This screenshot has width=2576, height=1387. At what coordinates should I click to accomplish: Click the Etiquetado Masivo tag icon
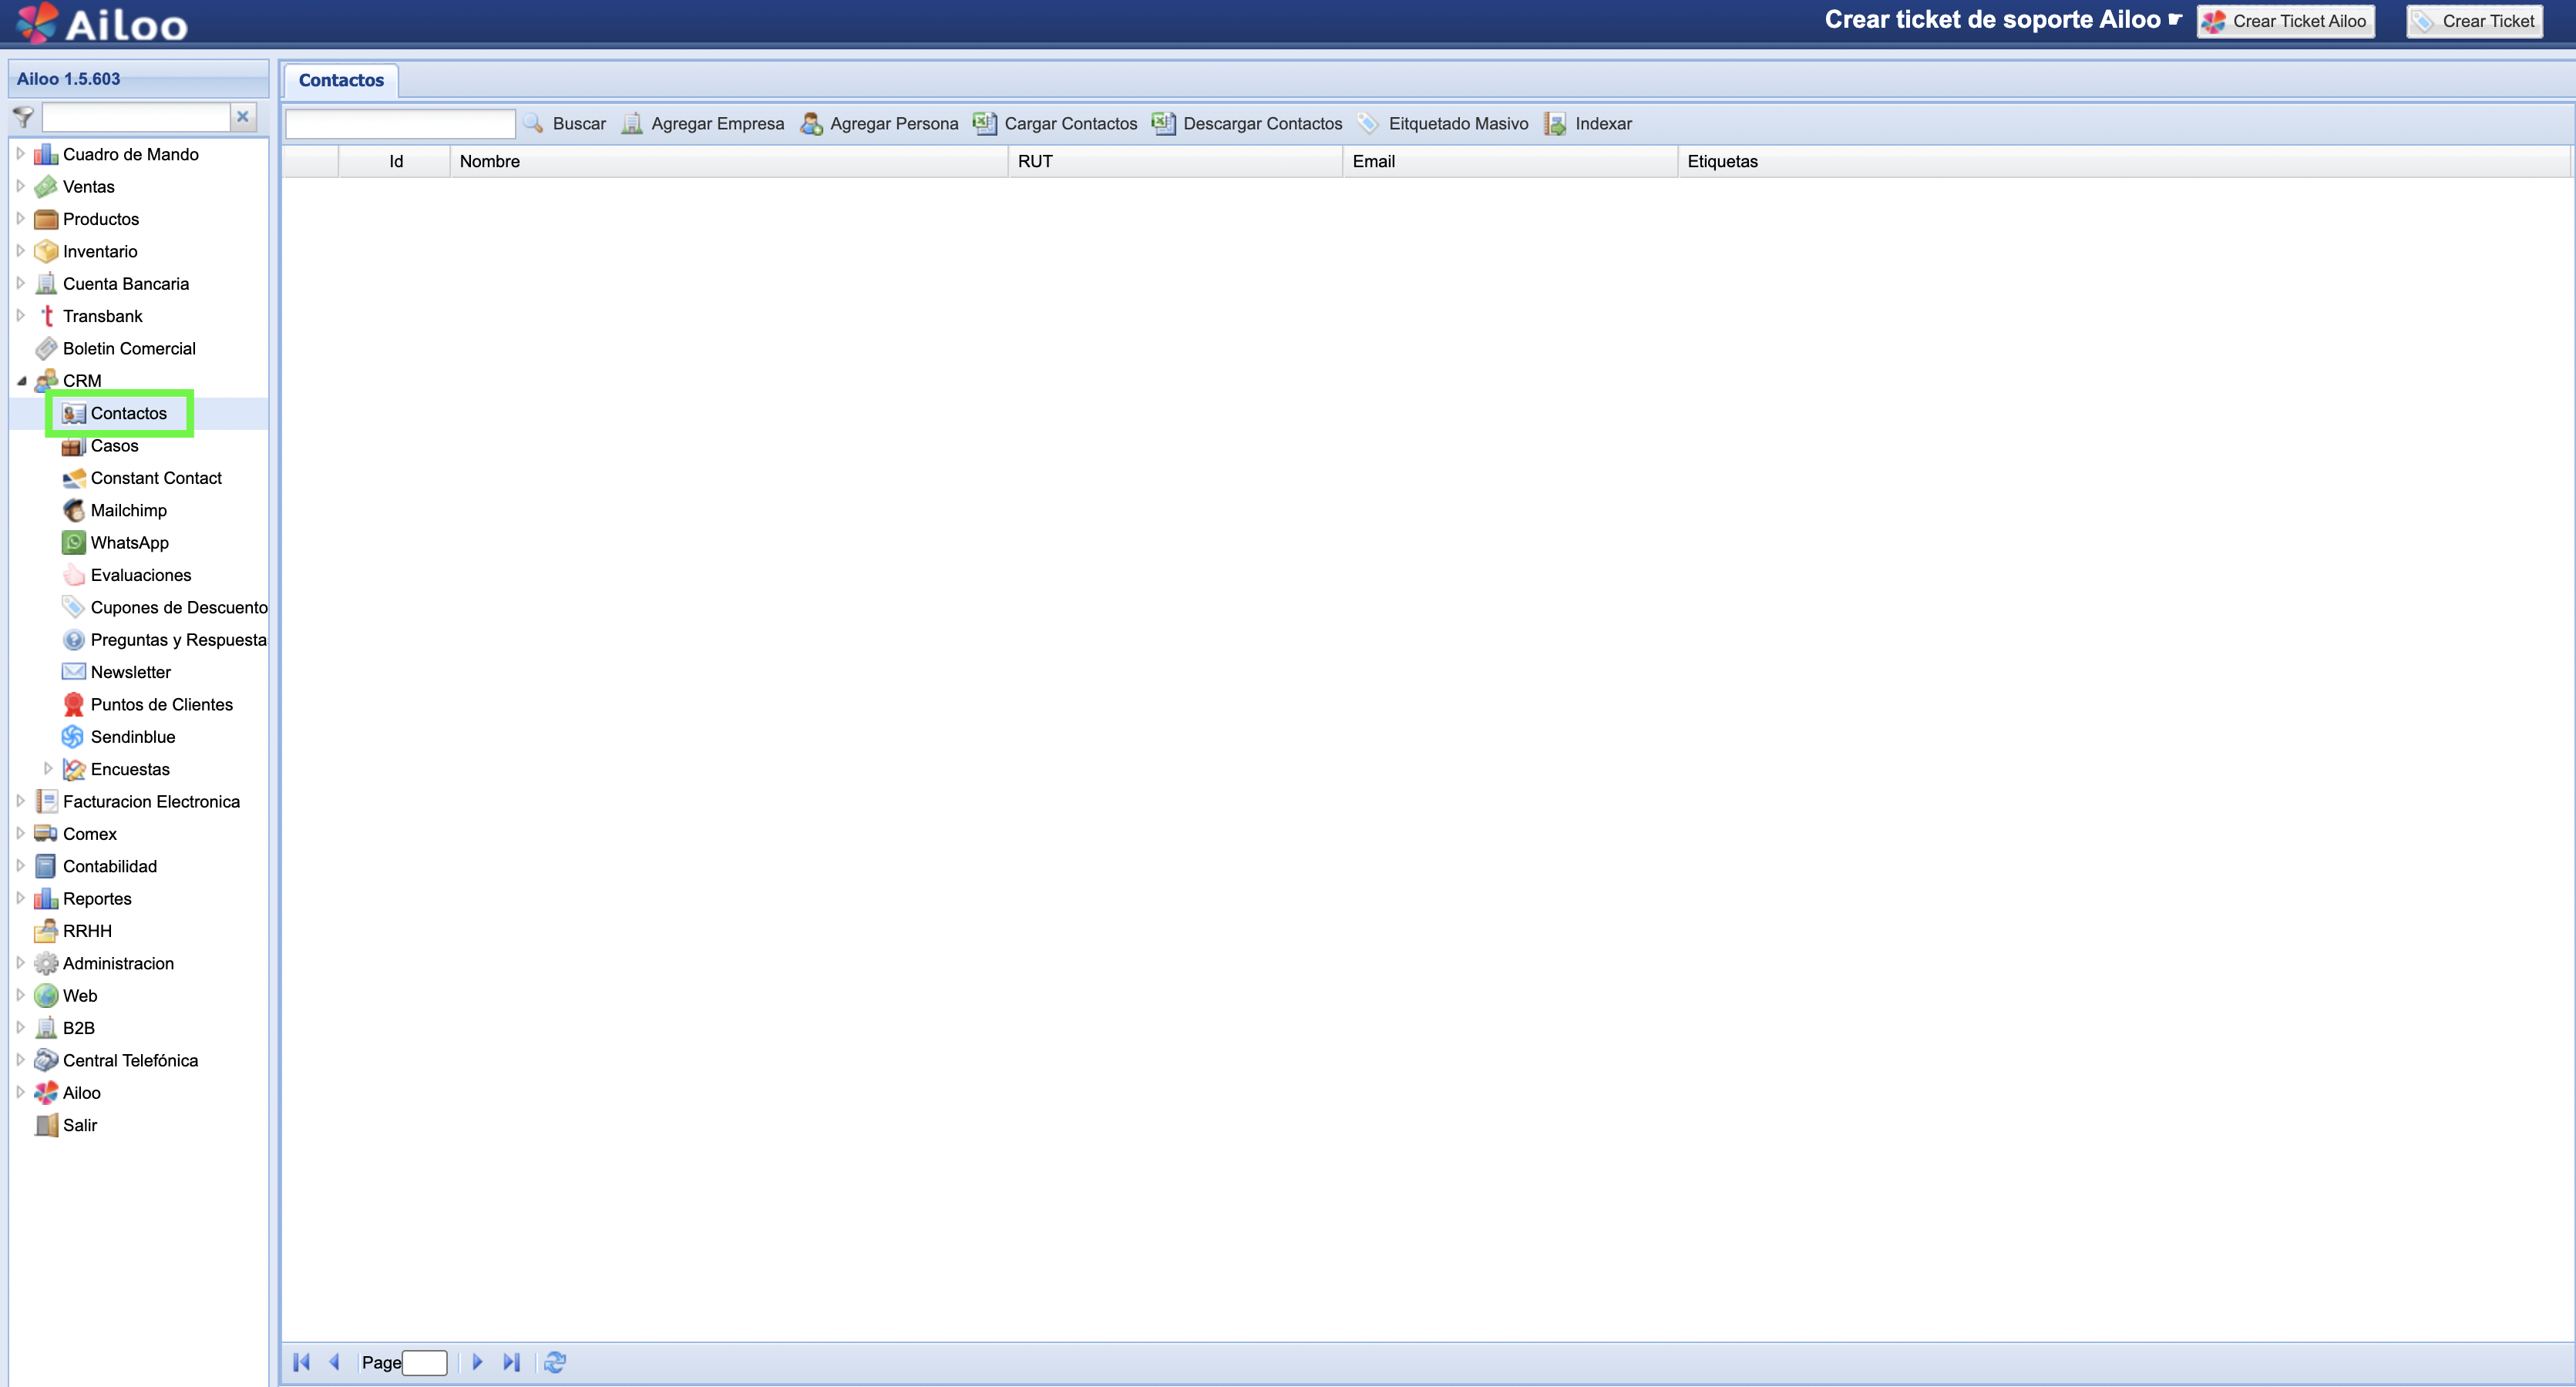coord(1368,124)
